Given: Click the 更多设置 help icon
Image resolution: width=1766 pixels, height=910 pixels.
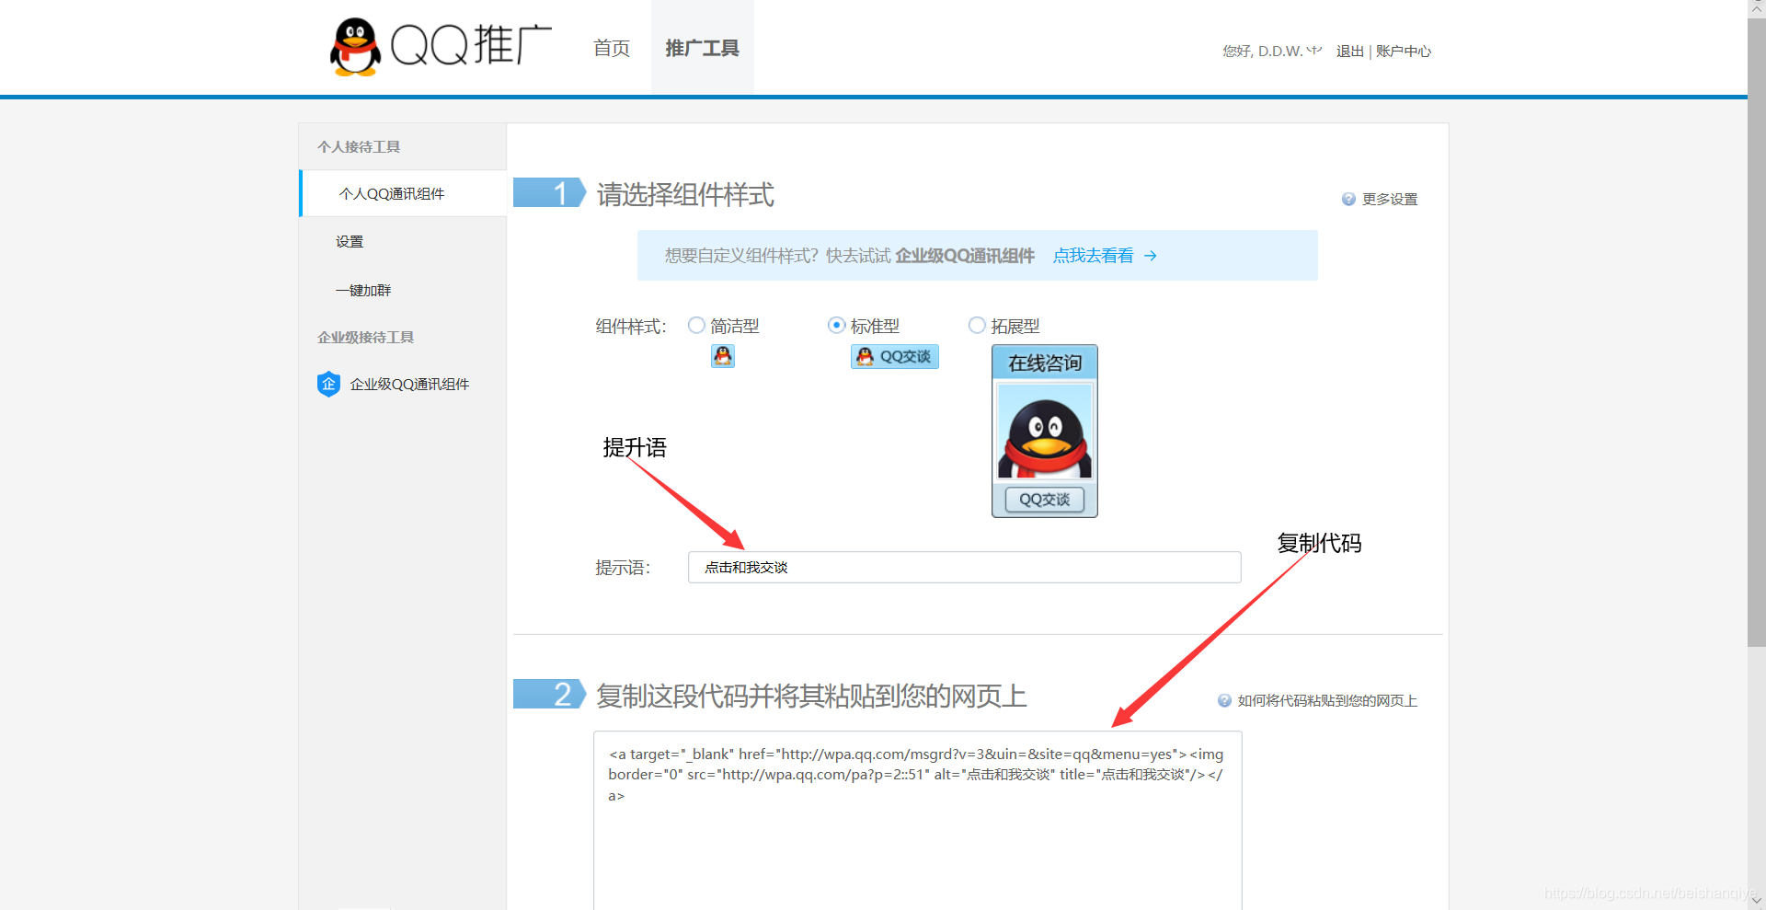Looking at the screenshot, I should (1348, 199).
